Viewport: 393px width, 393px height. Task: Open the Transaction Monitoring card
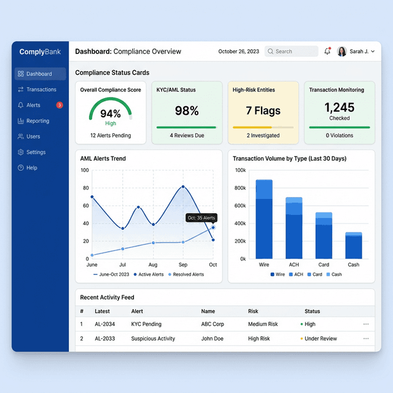[340, 112]
